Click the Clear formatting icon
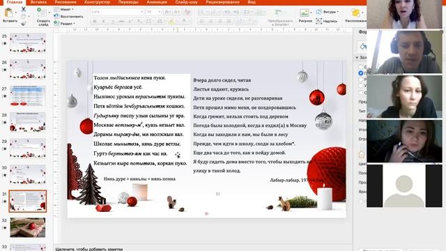Screen dimensions: 446x251 (x=187, y=12)
